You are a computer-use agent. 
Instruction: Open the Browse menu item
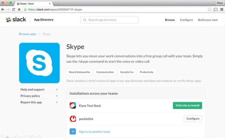pyautogui.click(x=170, y=20)
